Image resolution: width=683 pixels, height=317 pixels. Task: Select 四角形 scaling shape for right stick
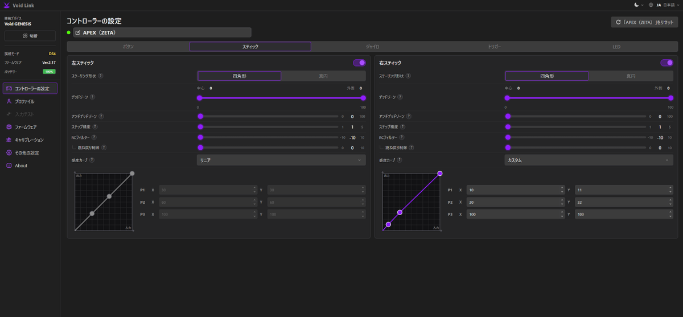point(546,76)
